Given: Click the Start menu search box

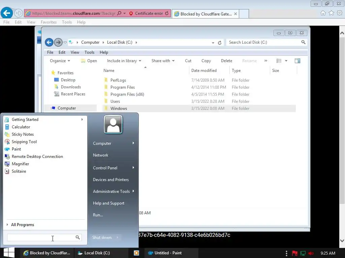Looking at the screenshot, I should (x=44, y=238).
